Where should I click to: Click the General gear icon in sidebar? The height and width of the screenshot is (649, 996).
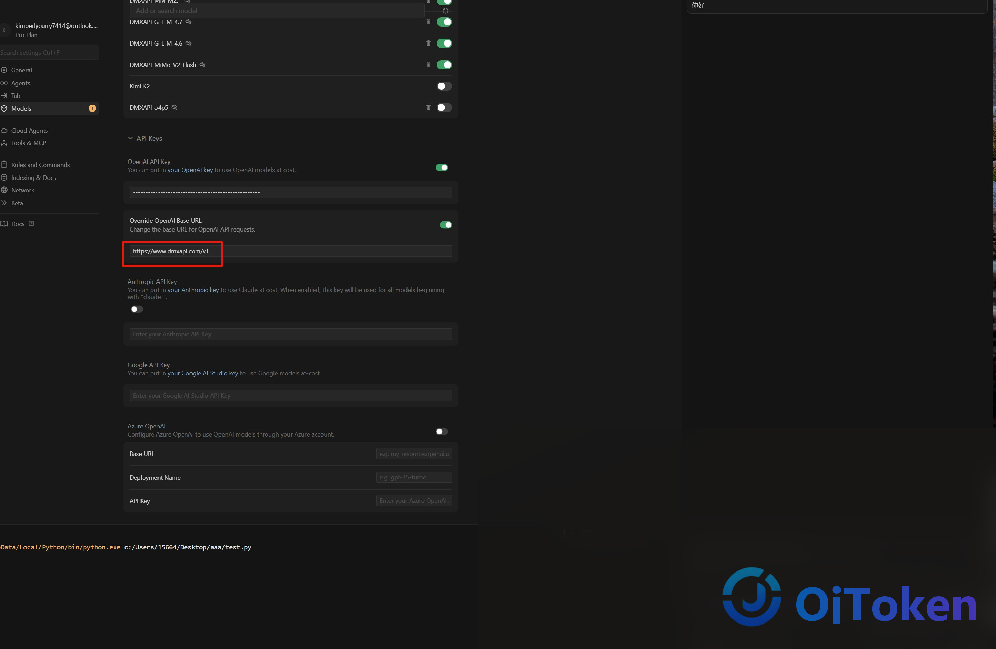tap(4, 70)
